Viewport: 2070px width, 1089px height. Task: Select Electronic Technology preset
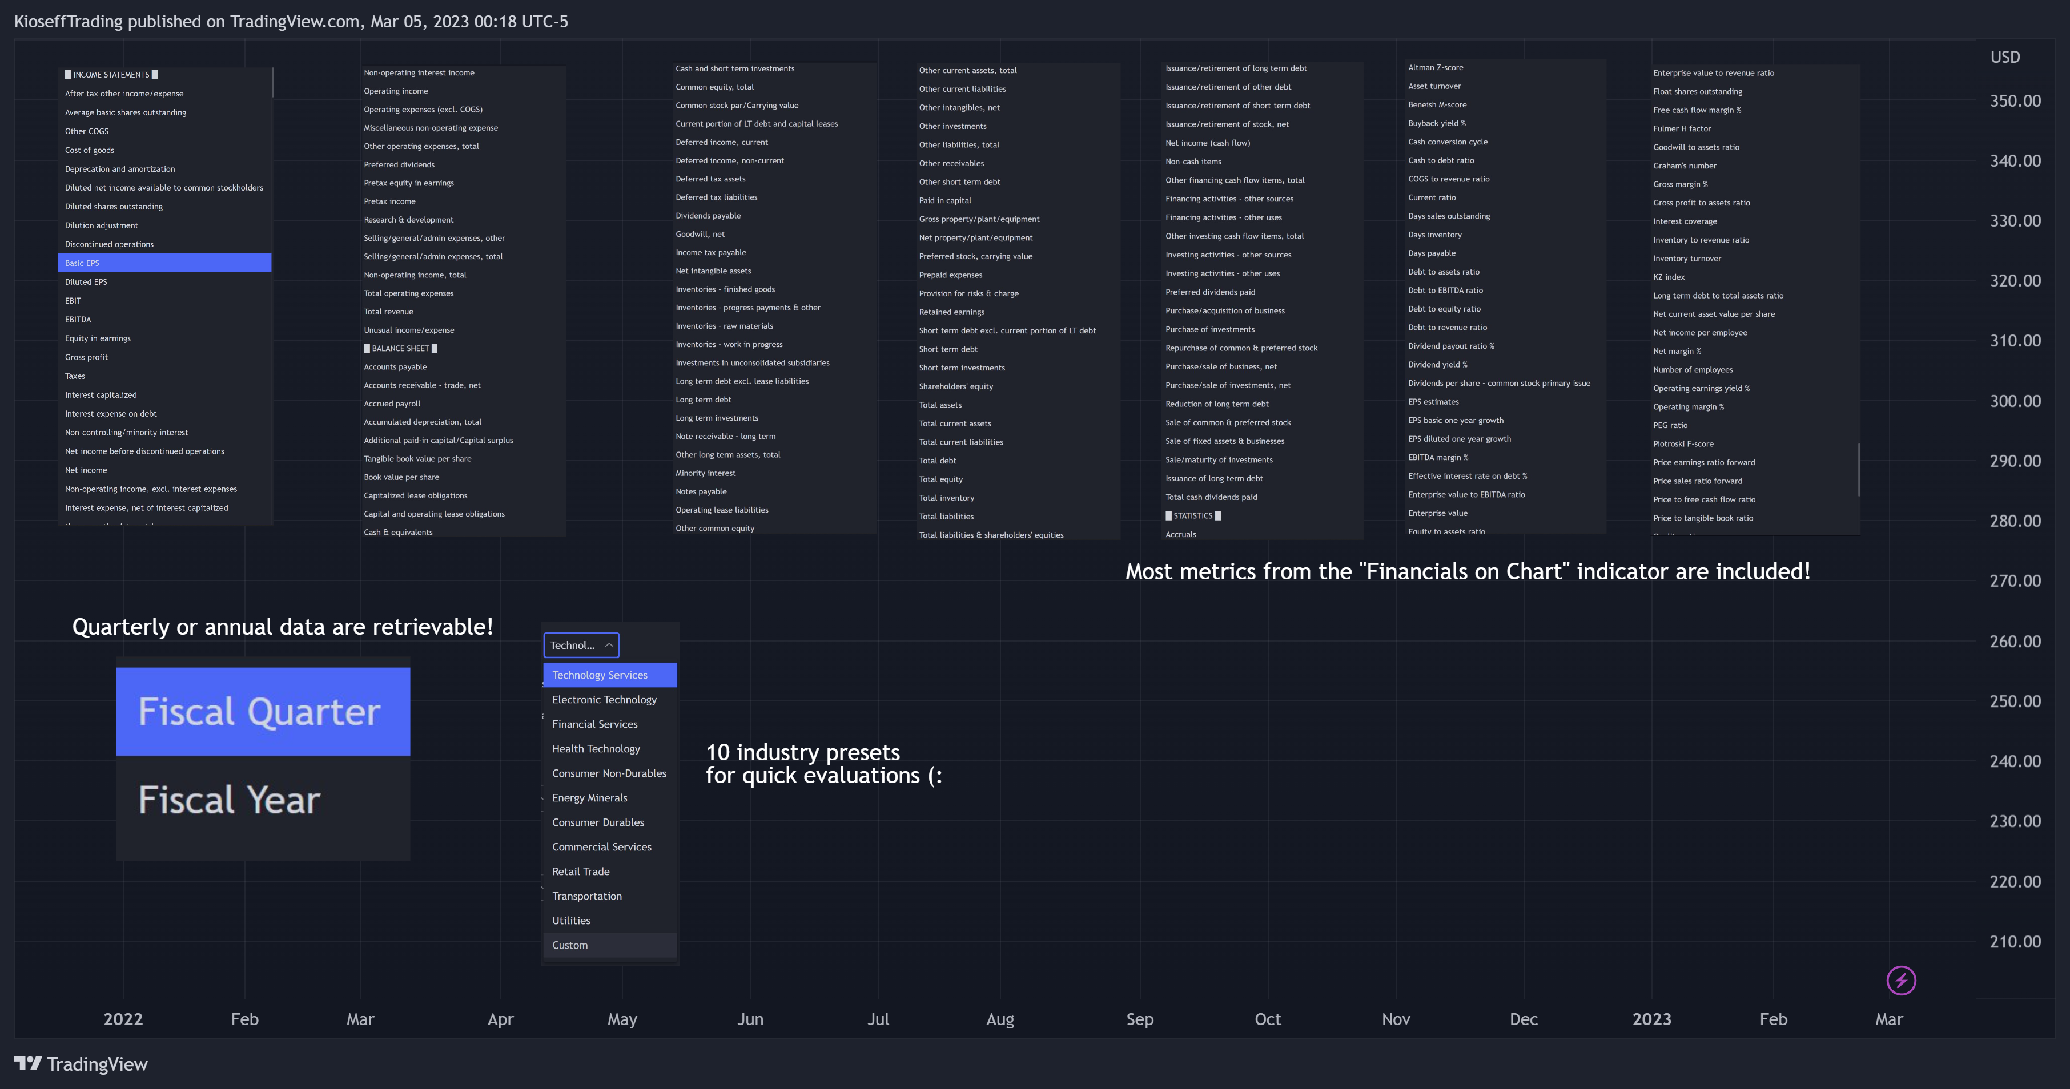[610, 700]
